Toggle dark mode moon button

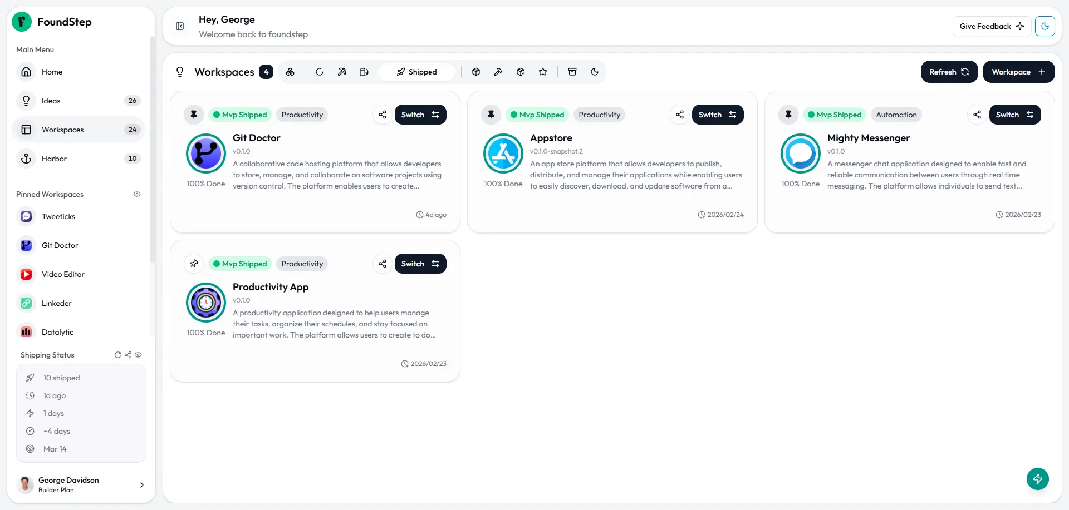coord(1045,26)
